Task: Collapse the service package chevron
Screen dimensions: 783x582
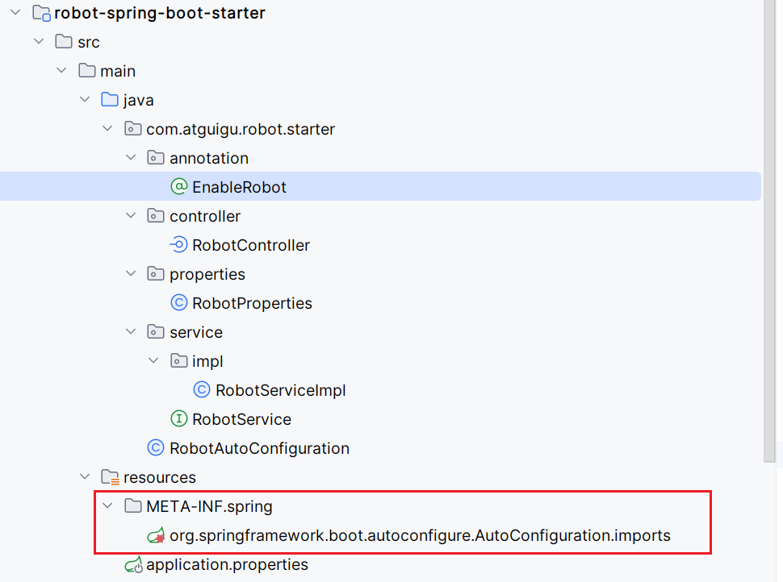Action: click(132, 332)
